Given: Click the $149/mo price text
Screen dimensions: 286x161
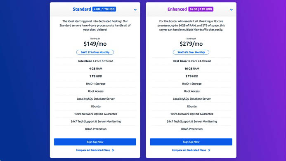Looking at the screenshot, I should (x=95, y=44).
